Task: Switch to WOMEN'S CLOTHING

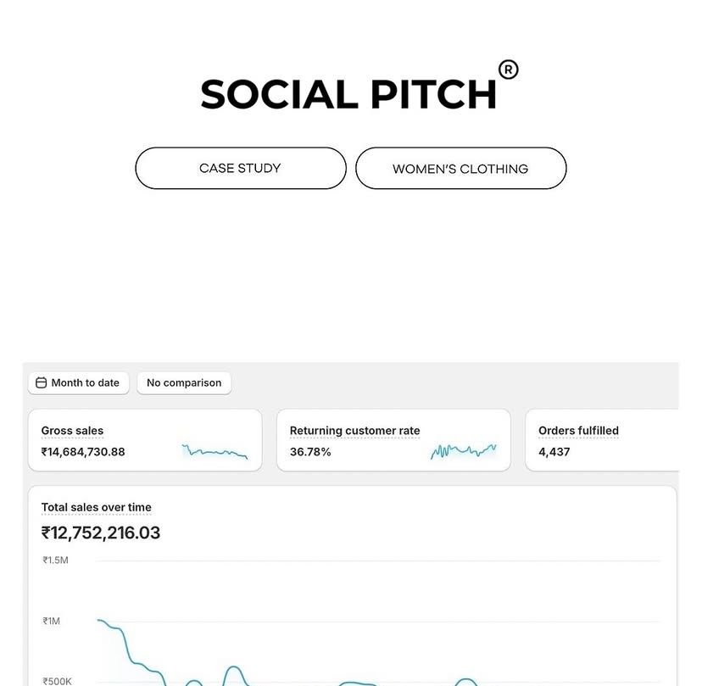Action: pyautogui.click(x=460, y=169)
